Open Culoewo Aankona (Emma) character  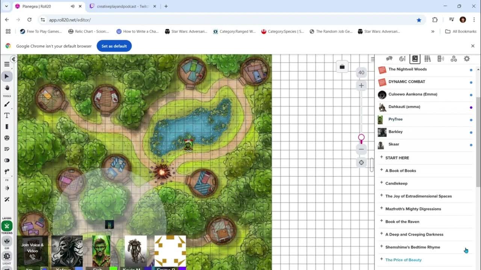pyautogui.click(x=413, y=94)
